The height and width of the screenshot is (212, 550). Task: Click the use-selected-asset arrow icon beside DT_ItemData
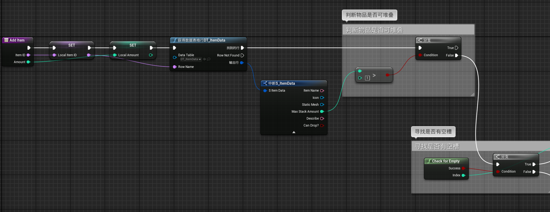coord(205,59)
